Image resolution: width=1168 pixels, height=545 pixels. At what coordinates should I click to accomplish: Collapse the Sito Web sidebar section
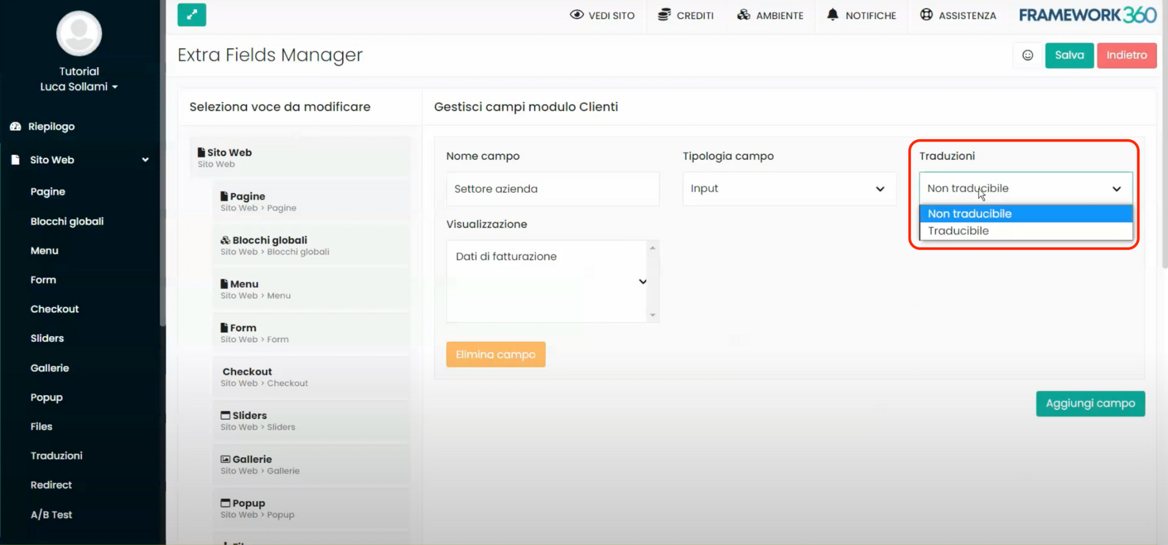[145, 160]
